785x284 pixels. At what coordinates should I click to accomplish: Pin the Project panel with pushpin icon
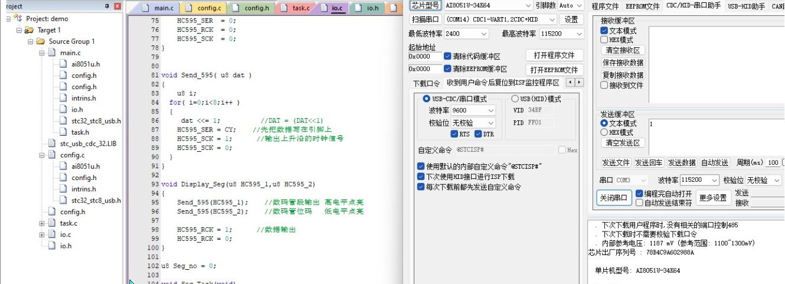[x=107, y=6]
